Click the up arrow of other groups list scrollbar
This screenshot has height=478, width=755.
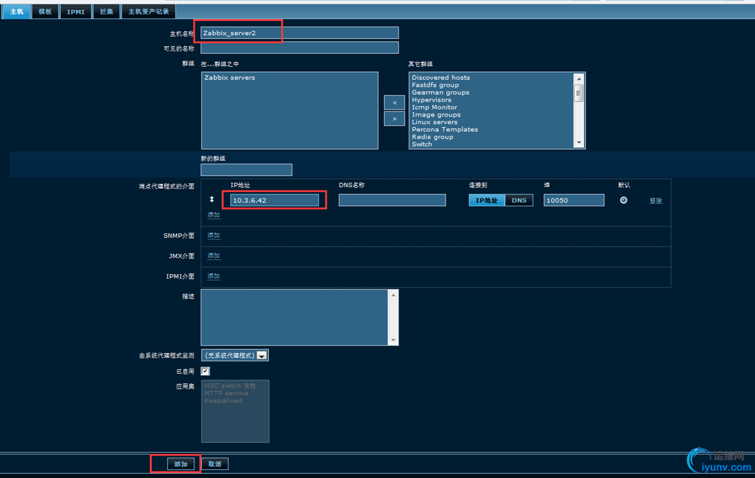[x=579, y=78]
